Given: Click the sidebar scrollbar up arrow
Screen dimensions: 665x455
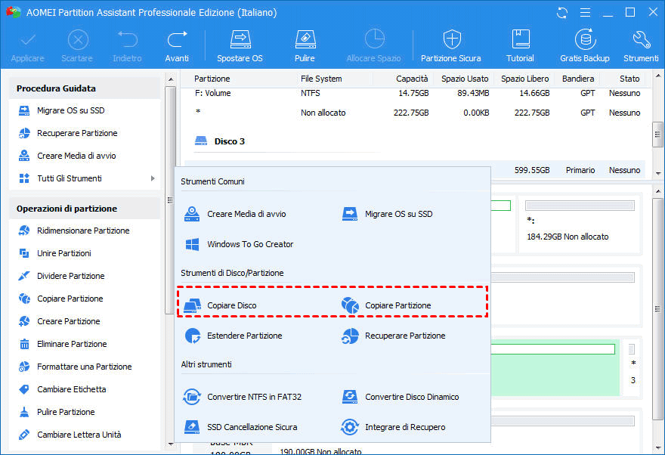Looking at the screenshot, I should (x=171, y=79).
